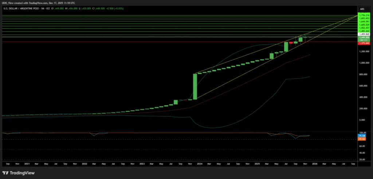Click the white 1,459.868 price label
The image size is (373, 179).
[x=364, y=35]
